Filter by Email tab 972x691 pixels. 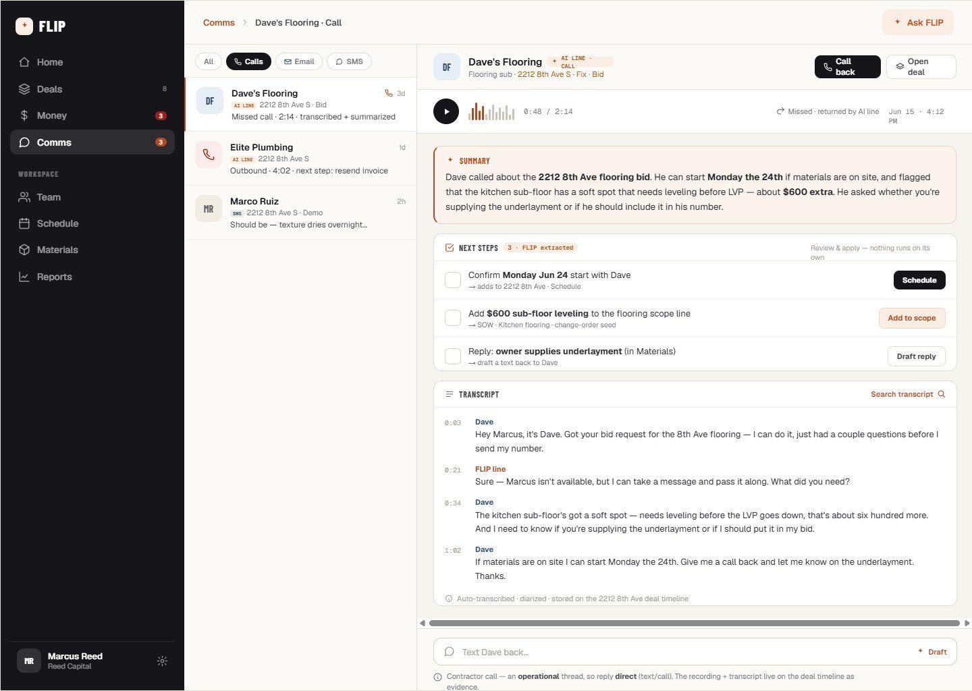(299, 61)
